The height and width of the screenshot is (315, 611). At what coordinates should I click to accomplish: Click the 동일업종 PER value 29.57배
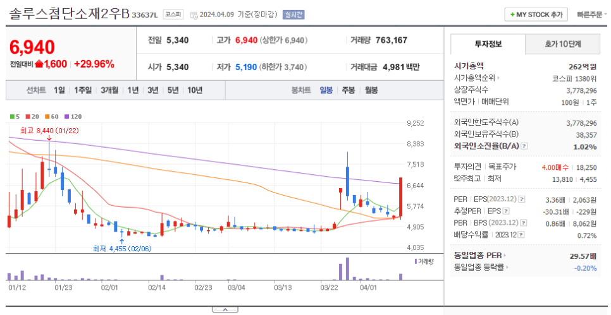[583, 256]
